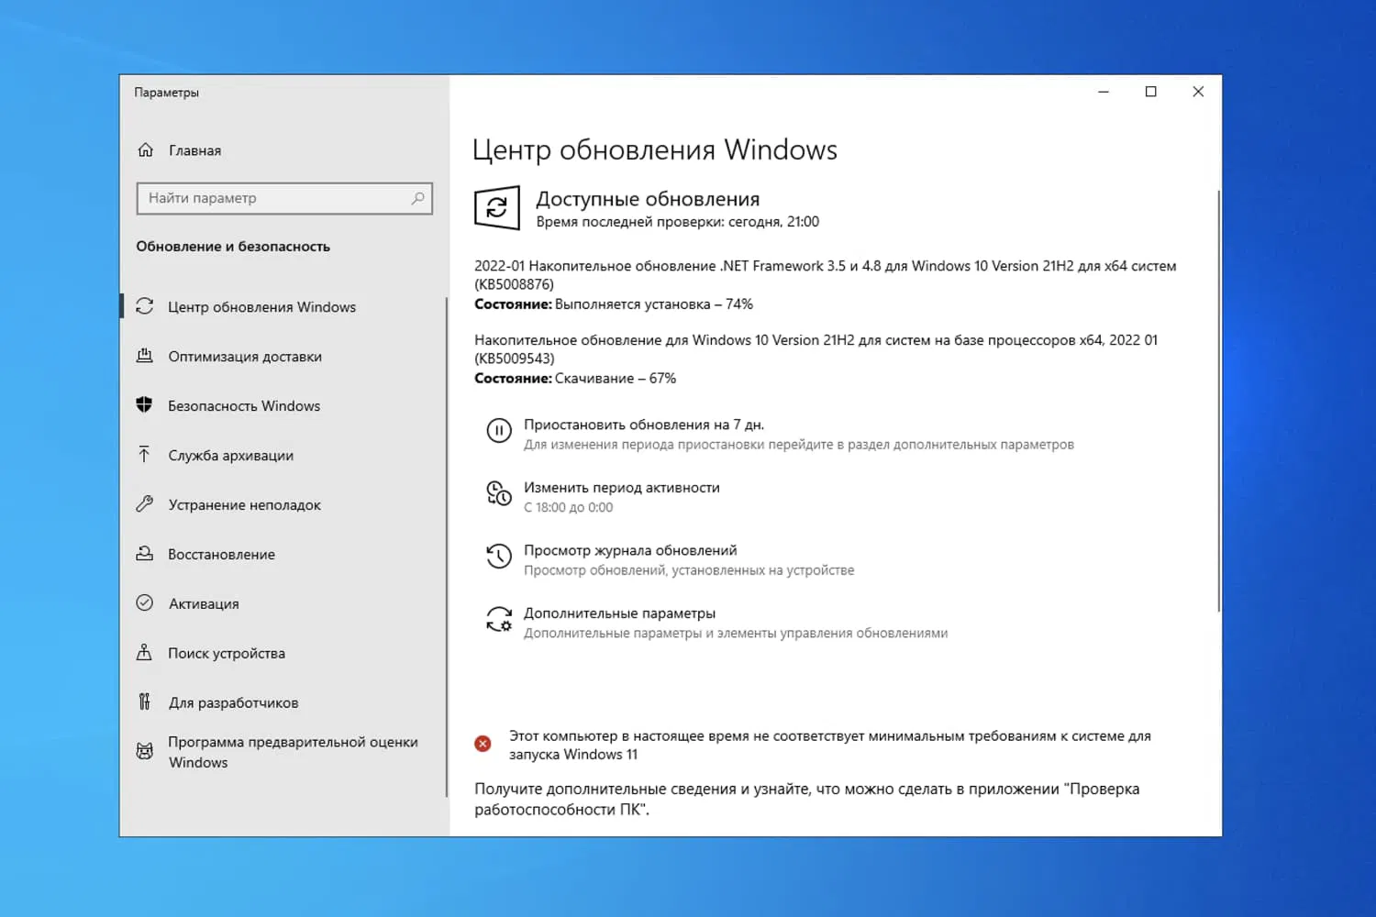The height and width of the screenshot is (917, 1376).
Task: Open Windows Insider Program via its icon
Action: tap(146, 750)
